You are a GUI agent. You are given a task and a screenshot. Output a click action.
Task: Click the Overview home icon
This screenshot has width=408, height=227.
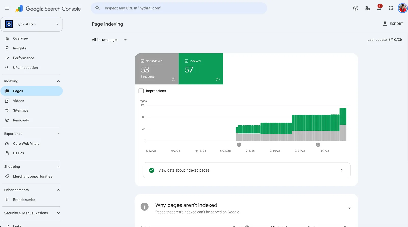[x=7, y=38]
